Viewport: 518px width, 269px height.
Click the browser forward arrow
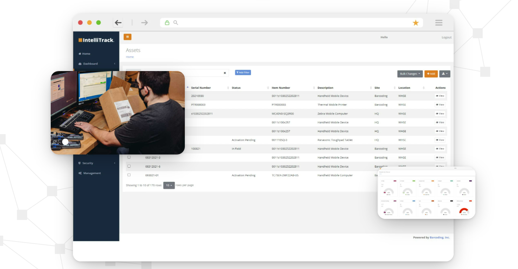click(x=145, y=23)
